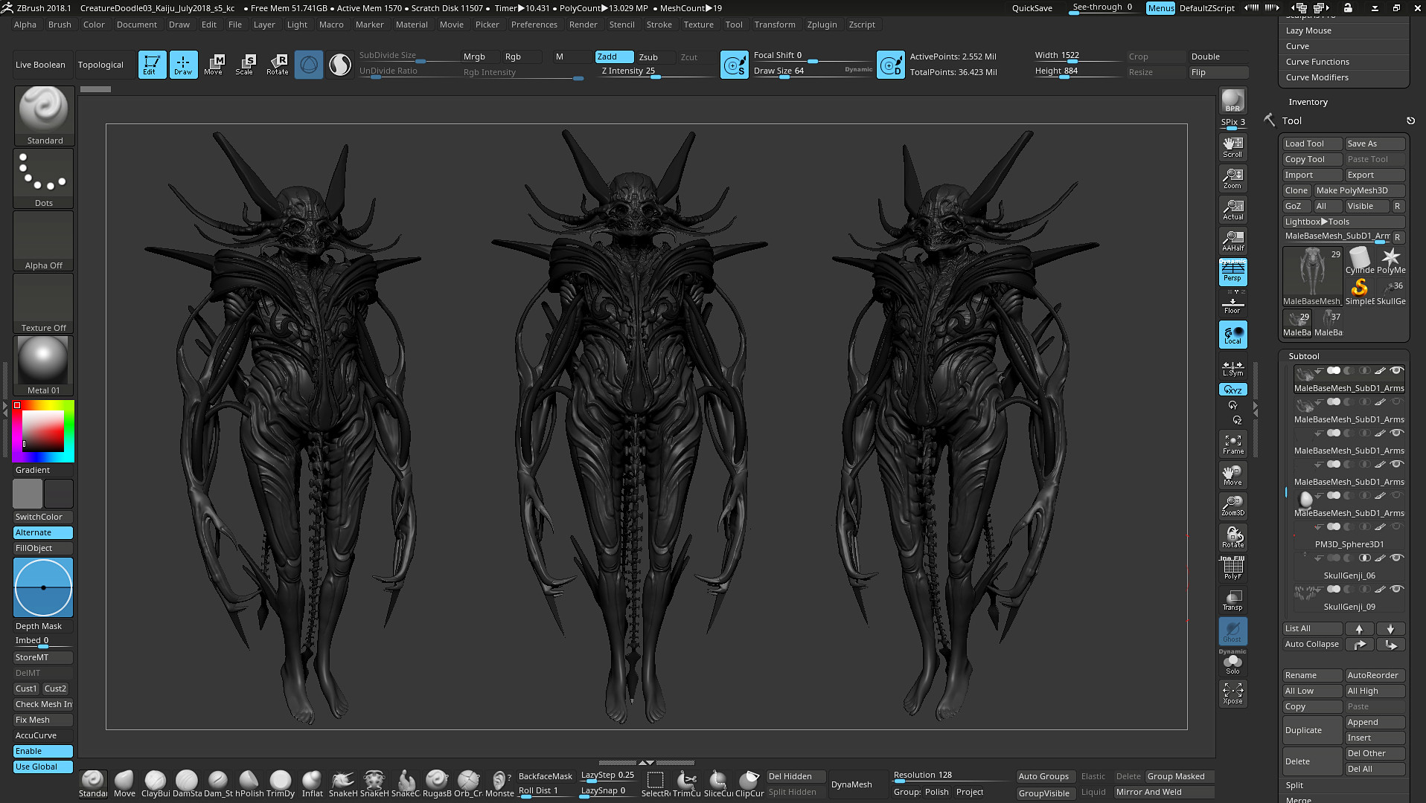Screen dimensions: 1426x803
Task: Choose the Rotate tool icon
Action: pyautogui.click(x=278, y=65)
